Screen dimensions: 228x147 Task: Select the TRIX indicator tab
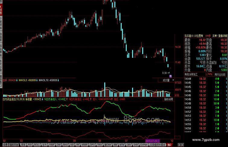point(100,145)
